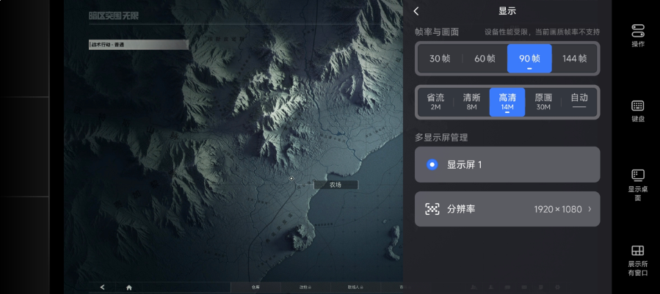Choose 清晰 8M picture quality
Image resolution: width=660 pixels, height=294 pixels.
[x=471, y=102]
